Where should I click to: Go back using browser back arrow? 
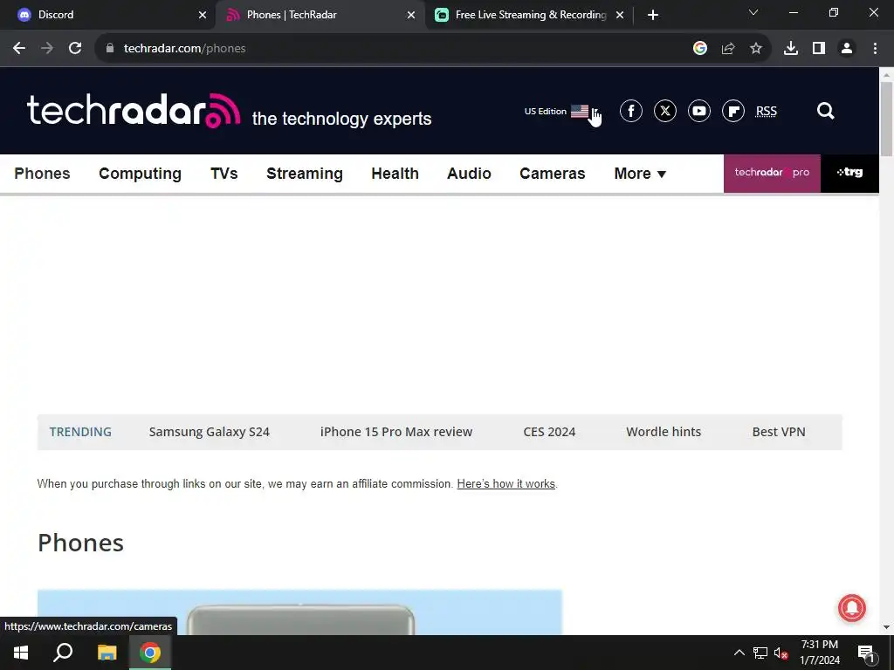(x=19, y=49)
